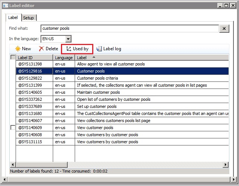Check the box for @SYS140609 row

point(13,128)
